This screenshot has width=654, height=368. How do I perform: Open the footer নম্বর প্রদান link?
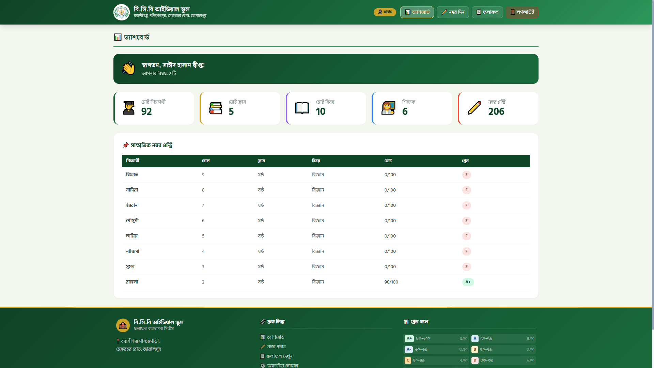[x=273, y=347]
